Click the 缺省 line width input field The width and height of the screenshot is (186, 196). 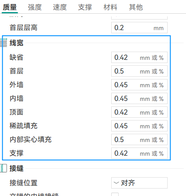[x=139, y=58]
